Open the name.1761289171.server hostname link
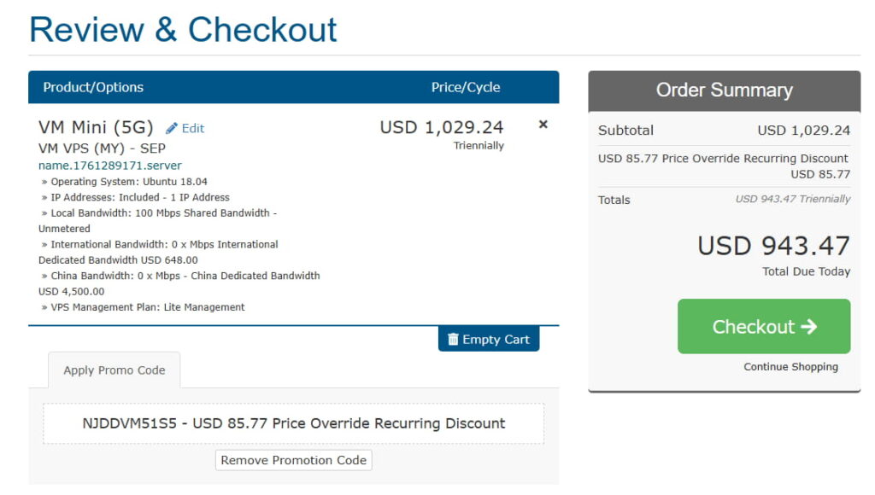This screenshot has height=495, width=875. 110,166
